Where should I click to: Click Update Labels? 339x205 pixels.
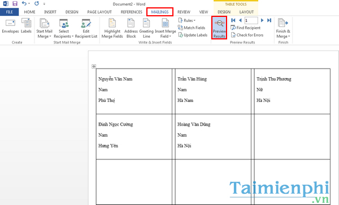[193, 35]
